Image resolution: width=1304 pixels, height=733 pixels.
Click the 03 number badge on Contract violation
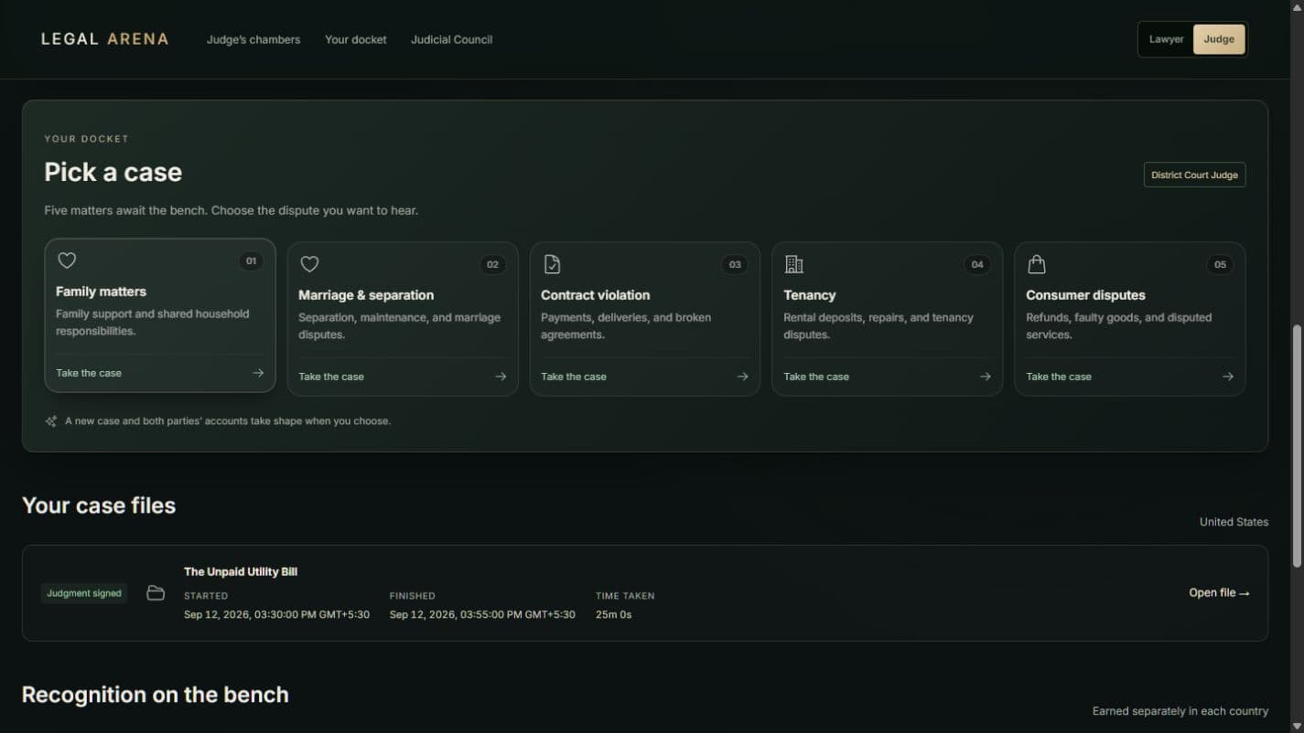735,265
